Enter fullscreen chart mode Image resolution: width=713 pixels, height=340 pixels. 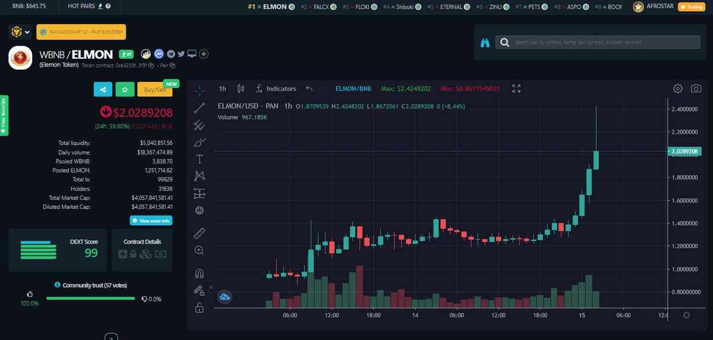[516, 89]
